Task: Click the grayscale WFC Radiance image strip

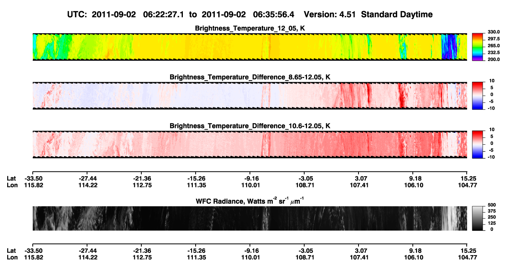Action: click(x=250, y=219)
